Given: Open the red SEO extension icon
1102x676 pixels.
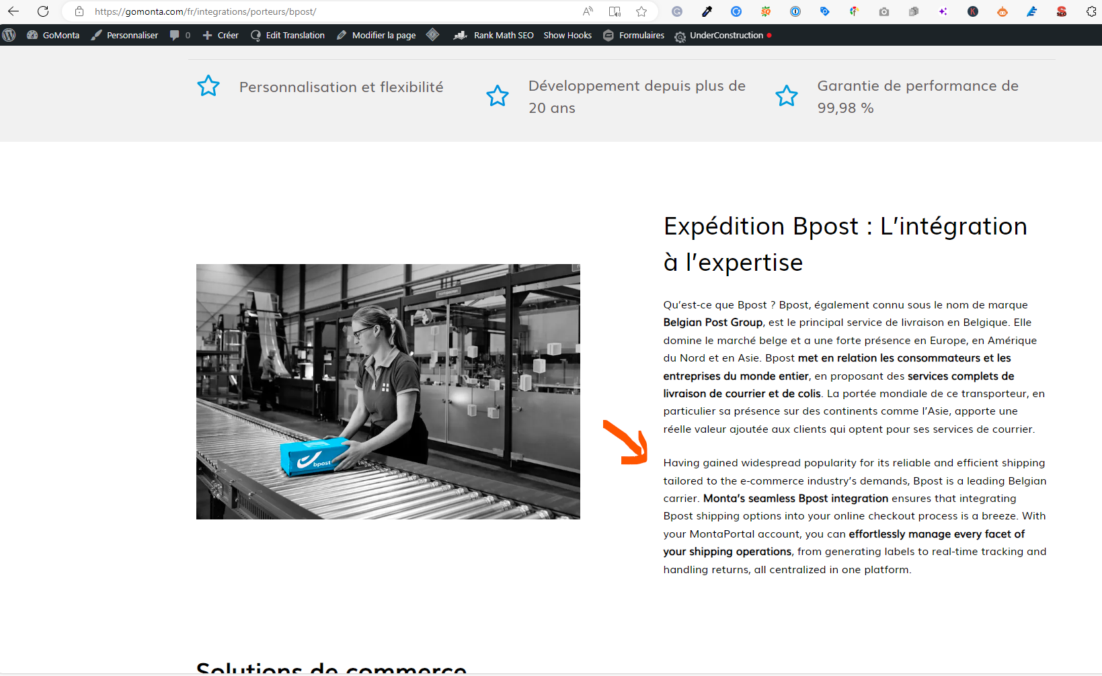Looking at the screenshot, I should tap(1062, 11).
